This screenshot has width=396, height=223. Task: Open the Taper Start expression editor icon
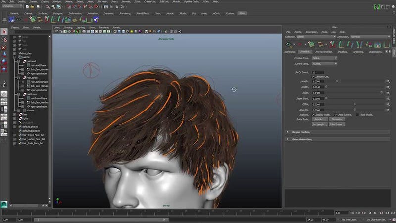click(x=388, y=99)
